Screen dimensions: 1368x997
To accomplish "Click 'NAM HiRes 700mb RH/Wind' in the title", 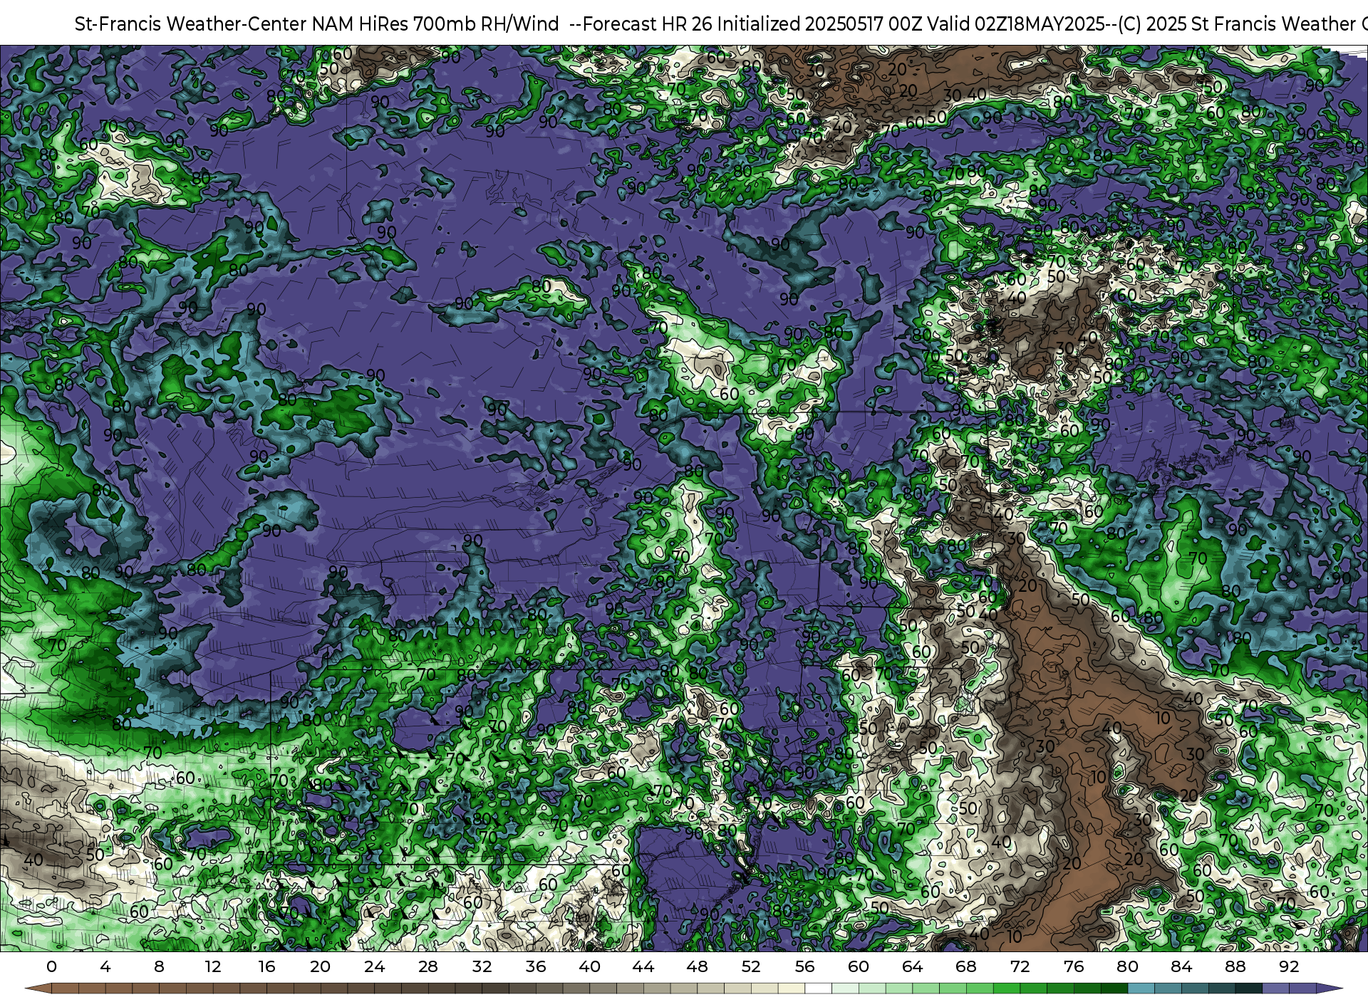I will (435, 24).
